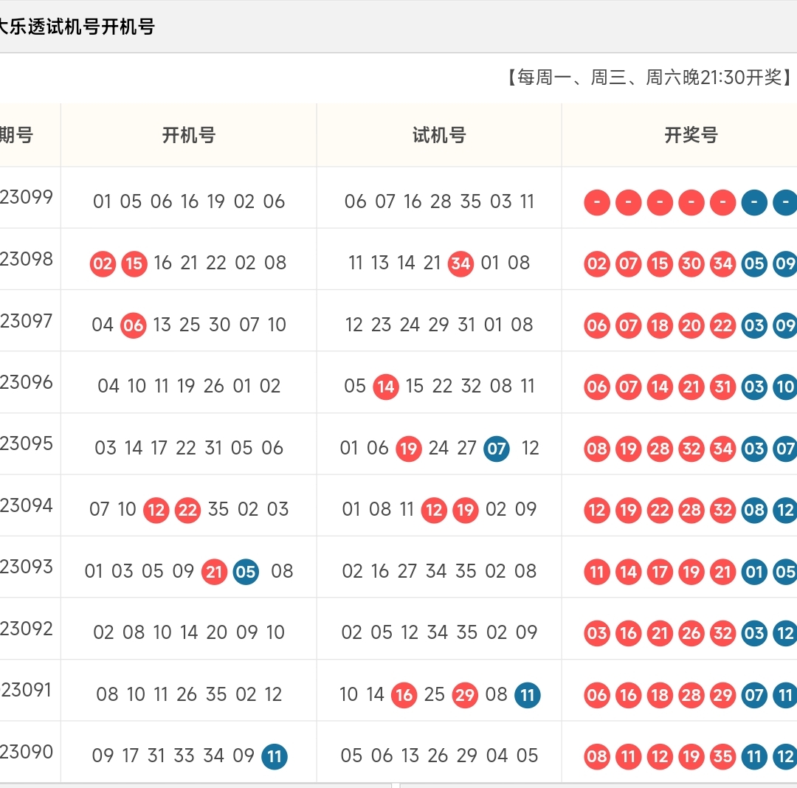The height and width of the screenshot is (788, 797).
Task: Click blue ball 08 in 23094 开奖号
Action: coord(754,510)
